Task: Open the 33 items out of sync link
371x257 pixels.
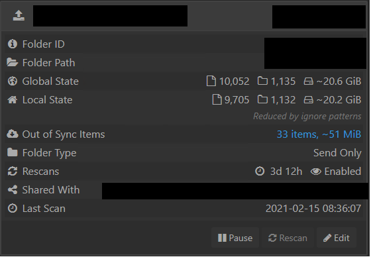Action: 319,134
